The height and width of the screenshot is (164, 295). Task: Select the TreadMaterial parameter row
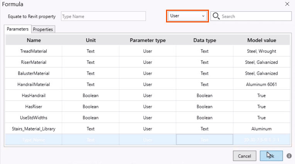(x=34, y=51)
